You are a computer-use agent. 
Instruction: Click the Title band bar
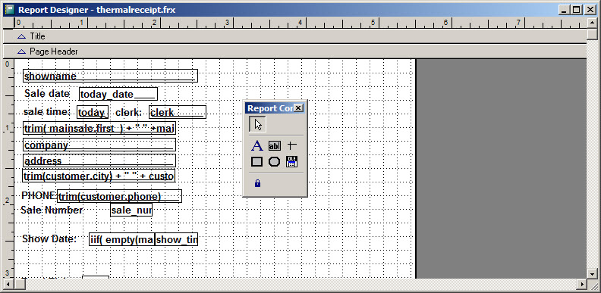[x=294, y=36]
